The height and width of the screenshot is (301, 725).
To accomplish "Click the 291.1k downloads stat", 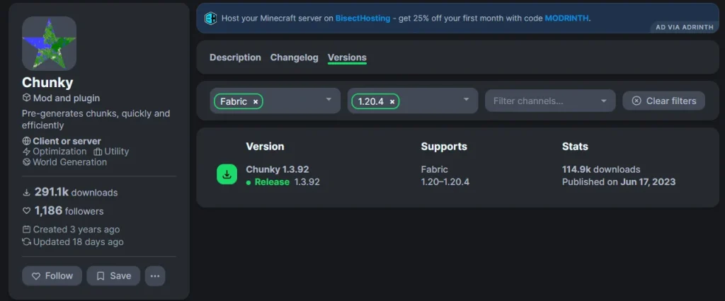I will point(70,193).
